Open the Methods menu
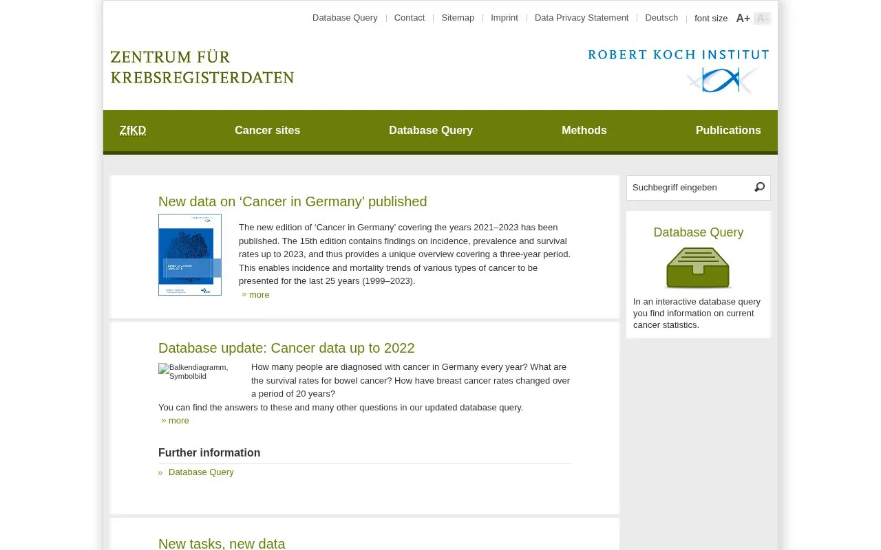This screenshot has height=550, width=881. point(584,131)
